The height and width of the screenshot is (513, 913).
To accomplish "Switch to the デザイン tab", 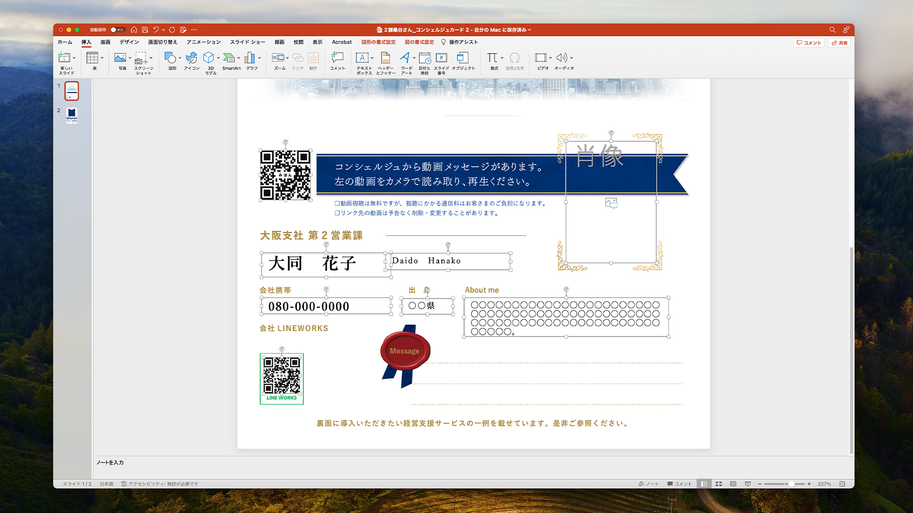I will pyautogui.click(x=129, y=42).
